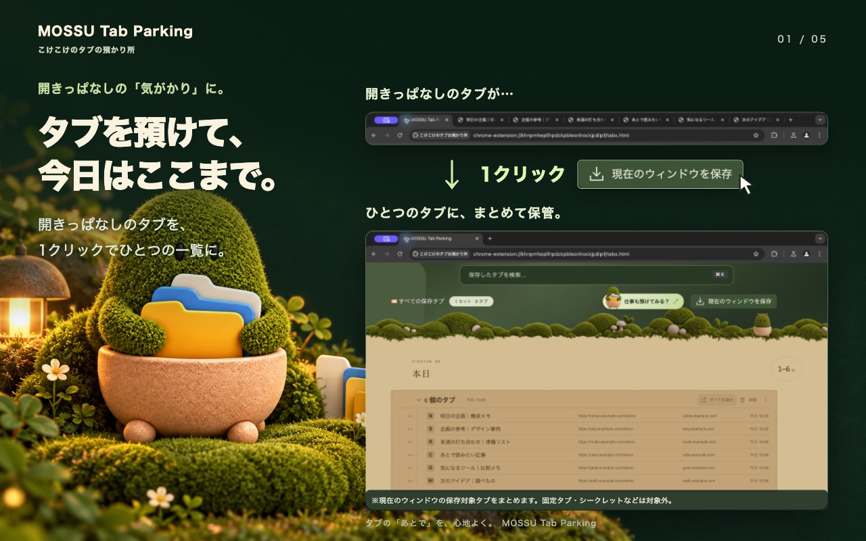The height and width of the screenshot is (541, 866).
Task: Click W favicon of 次のアイデア row
Action: click(430, 480)
